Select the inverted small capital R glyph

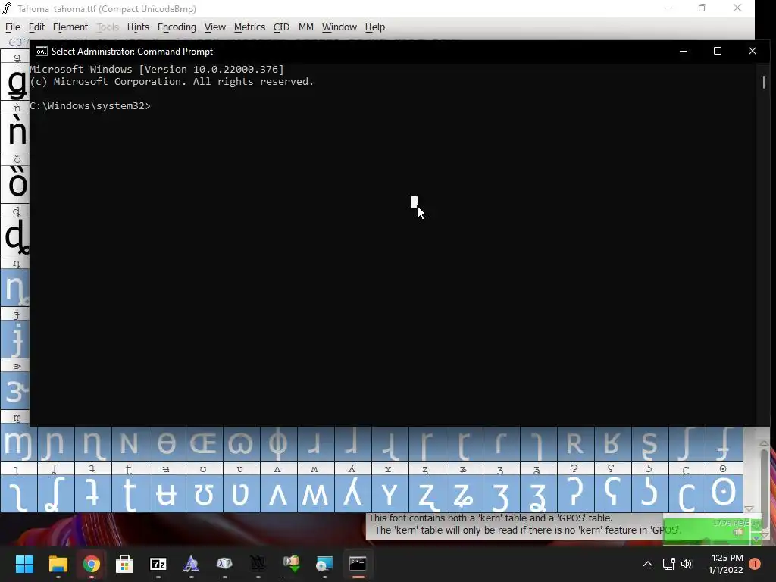(612, 443)
